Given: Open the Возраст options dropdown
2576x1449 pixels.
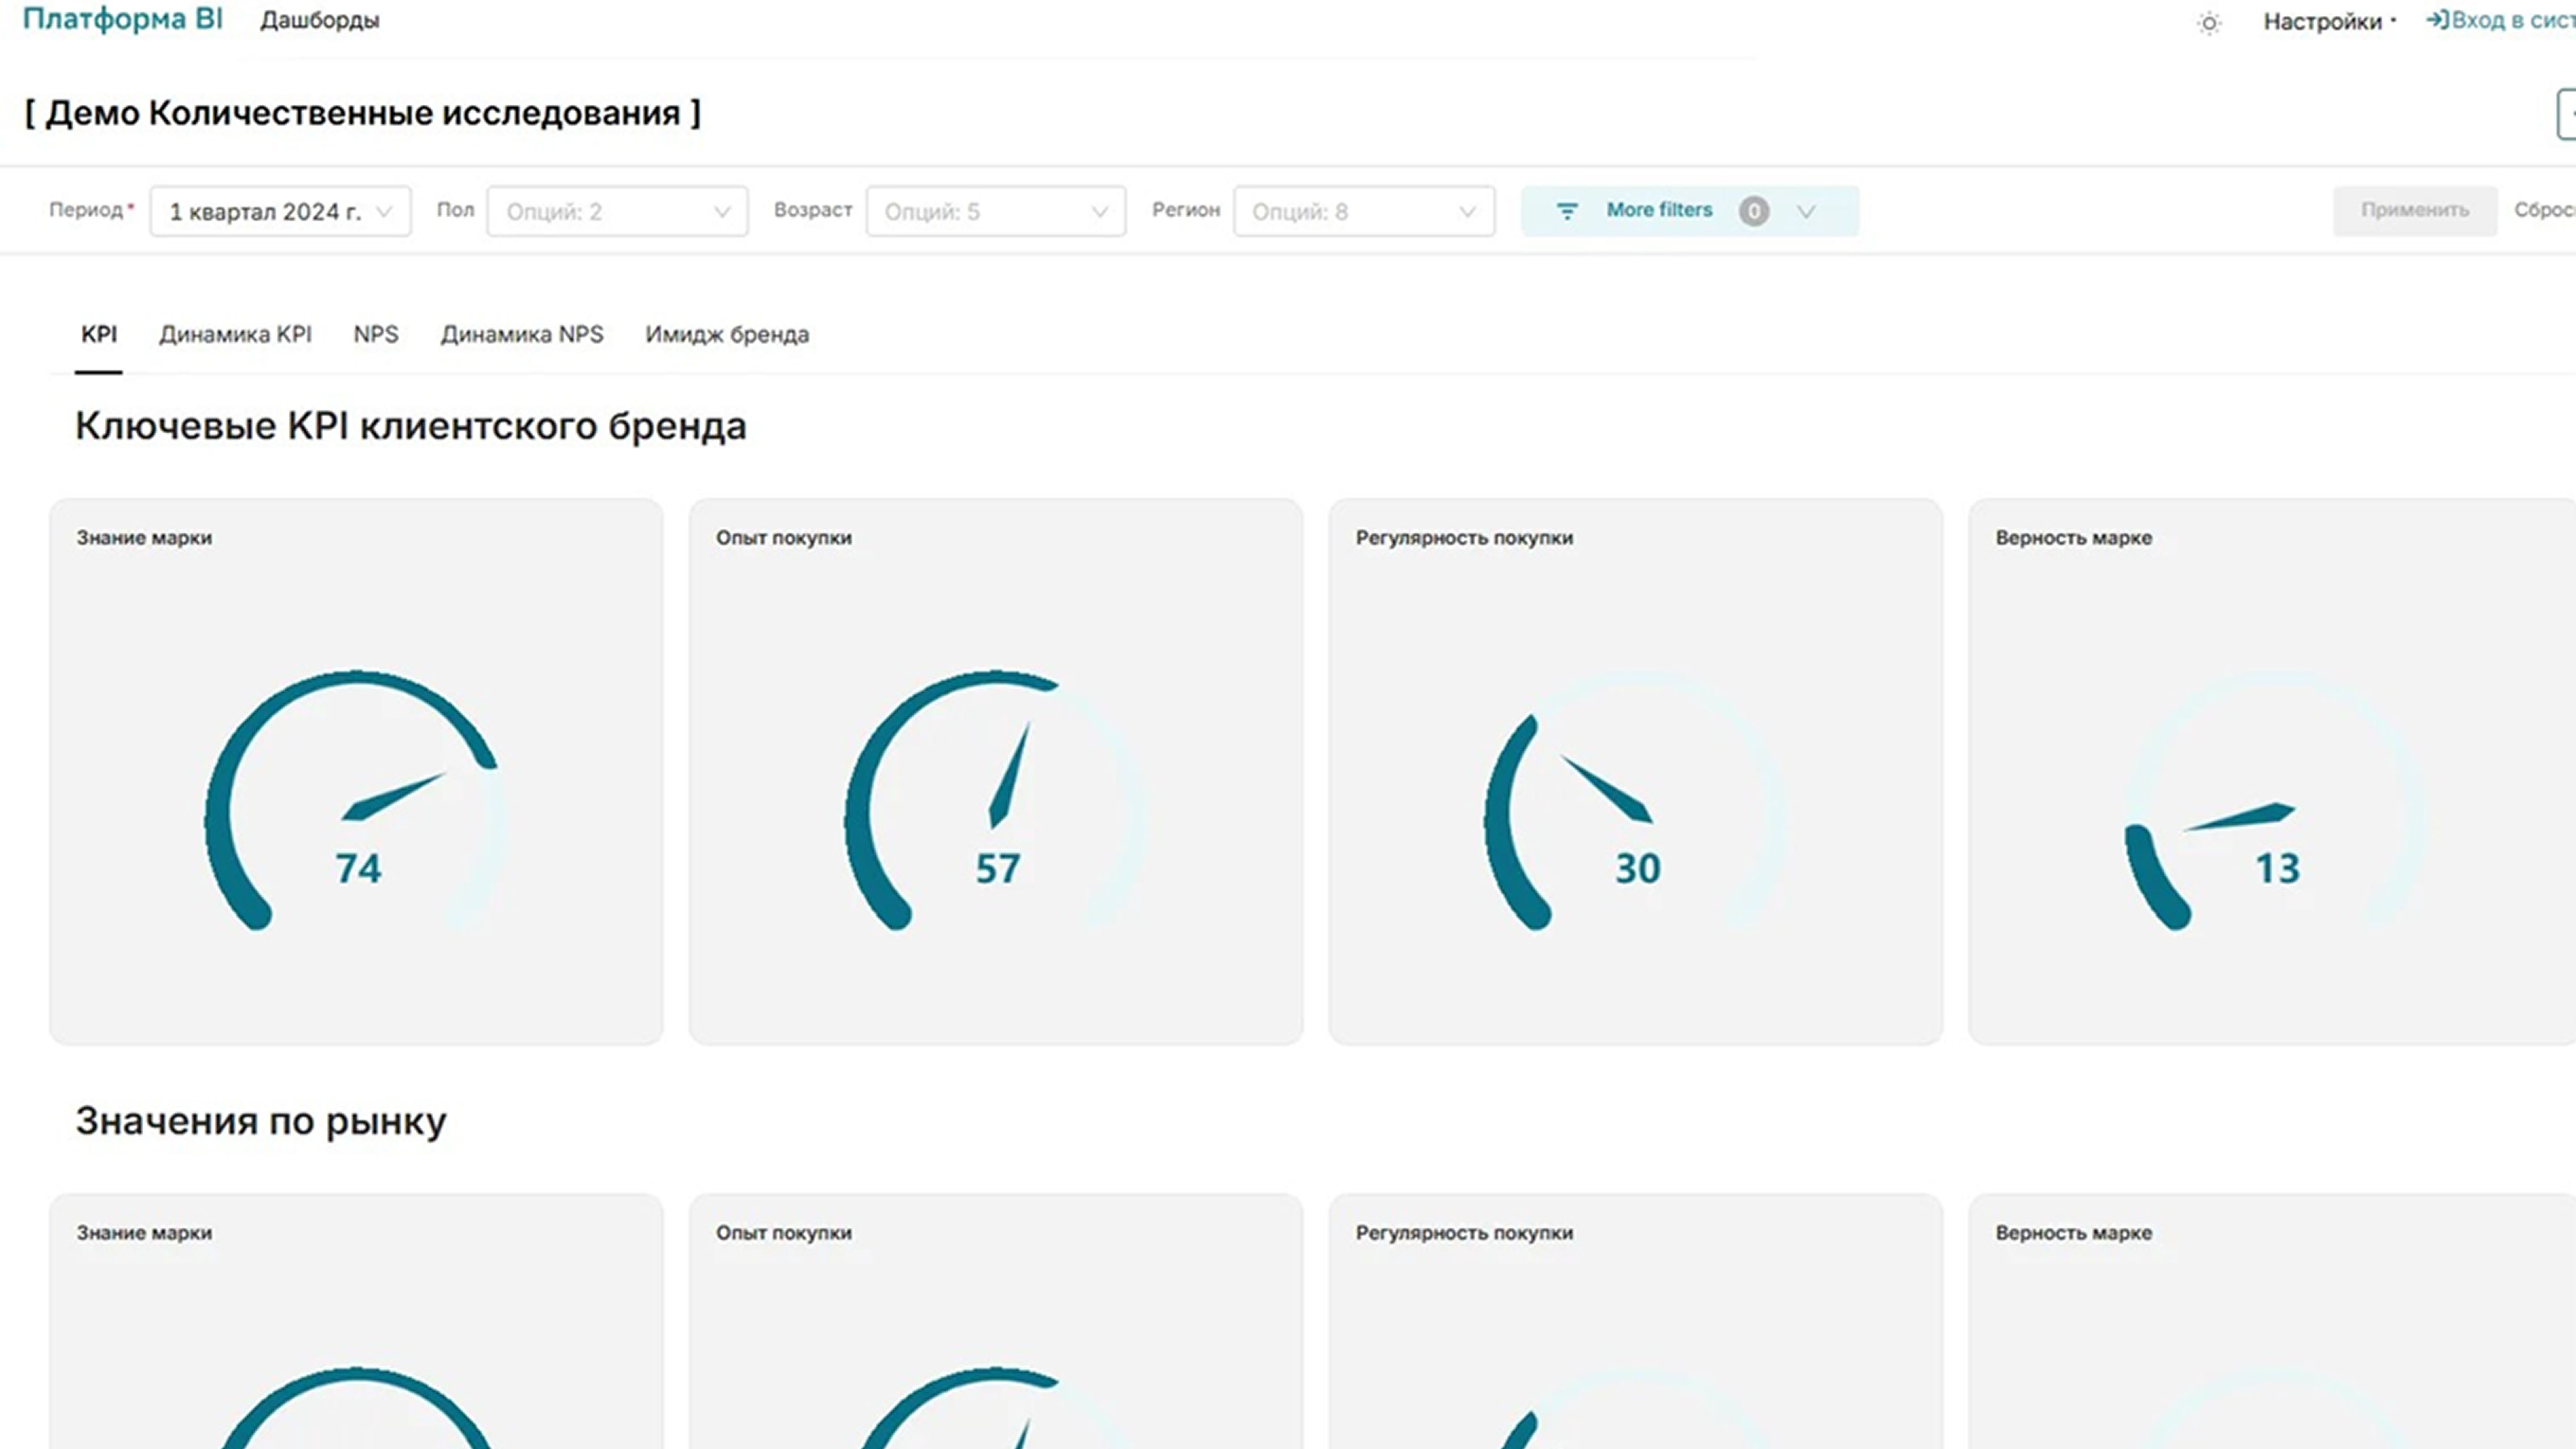Looking at the screenshot, I should 996,211.
